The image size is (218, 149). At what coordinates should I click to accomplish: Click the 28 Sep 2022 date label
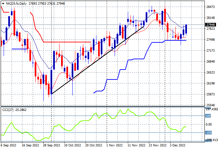pyautogui.click(x=52, y=145)
